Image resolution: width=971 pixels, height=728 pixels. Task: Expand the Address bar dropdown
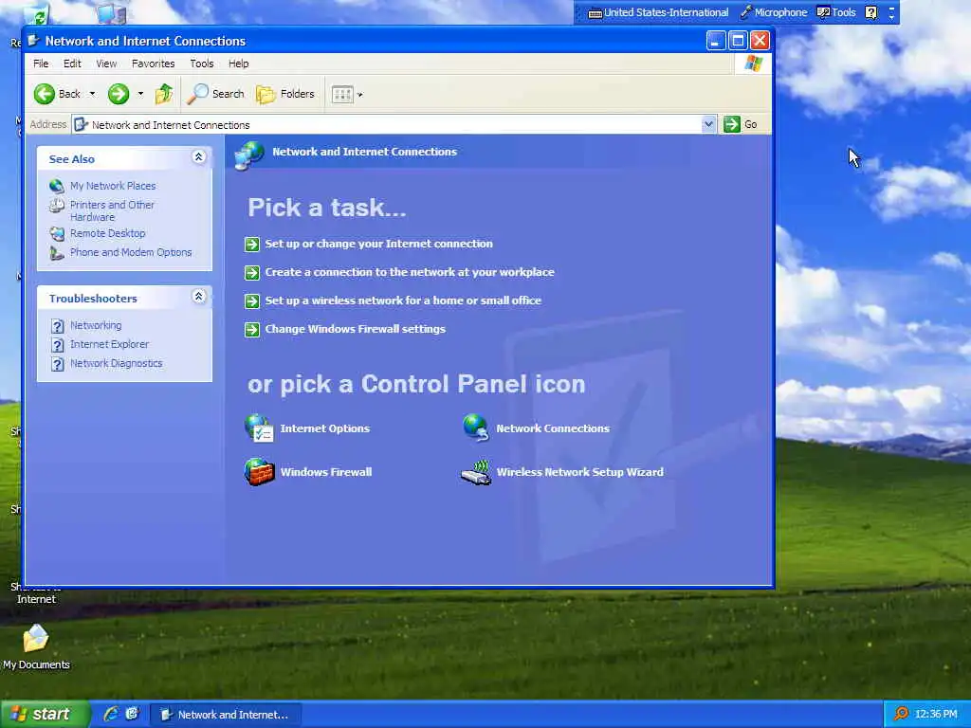pyautogui.click(x=708, y=124)
